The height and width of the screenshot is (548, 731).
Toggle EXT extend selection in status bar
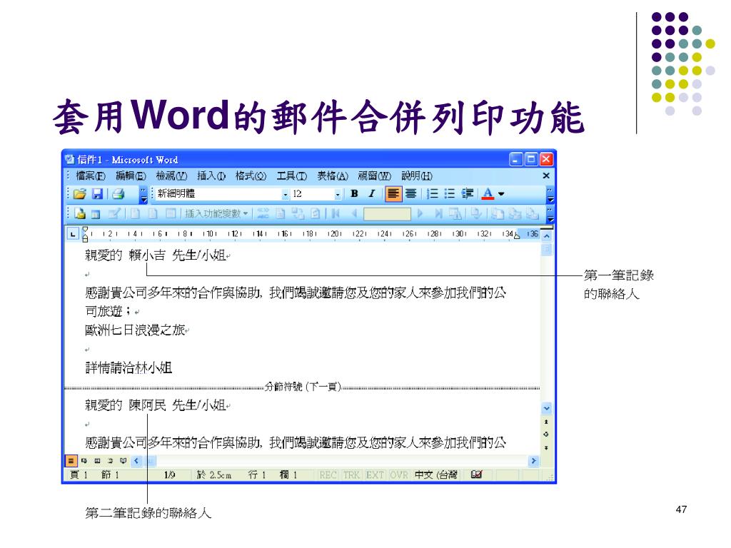click(x=375, y=475)
